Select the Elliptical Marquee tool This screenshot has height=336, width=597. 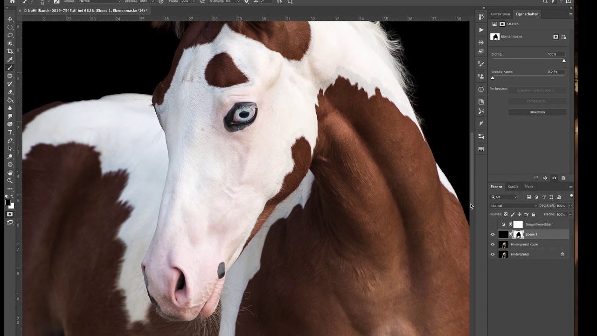(x=10, y=27)
